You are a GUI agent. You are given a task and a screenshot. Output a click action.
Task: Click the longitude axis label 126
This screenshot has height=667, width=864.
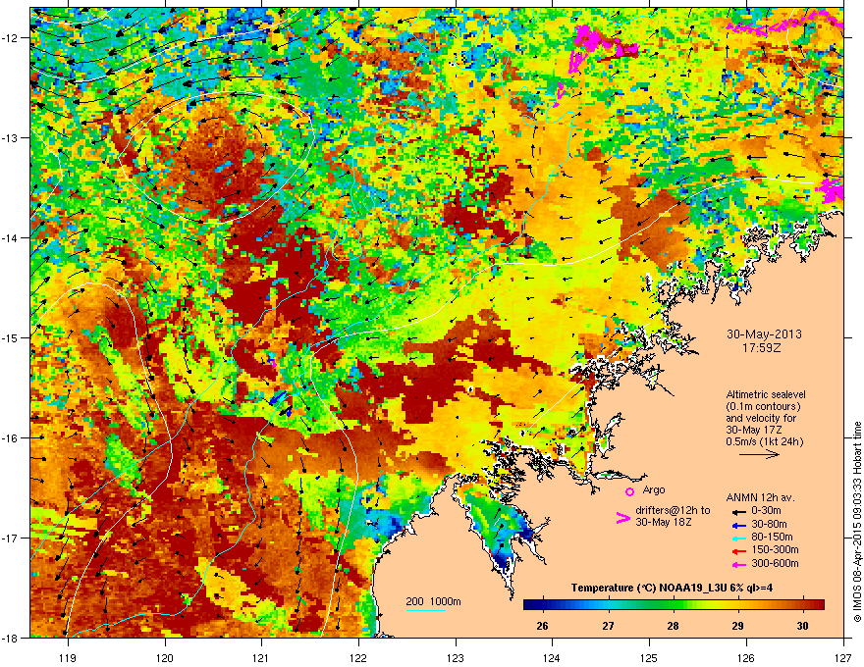[746, 657]
